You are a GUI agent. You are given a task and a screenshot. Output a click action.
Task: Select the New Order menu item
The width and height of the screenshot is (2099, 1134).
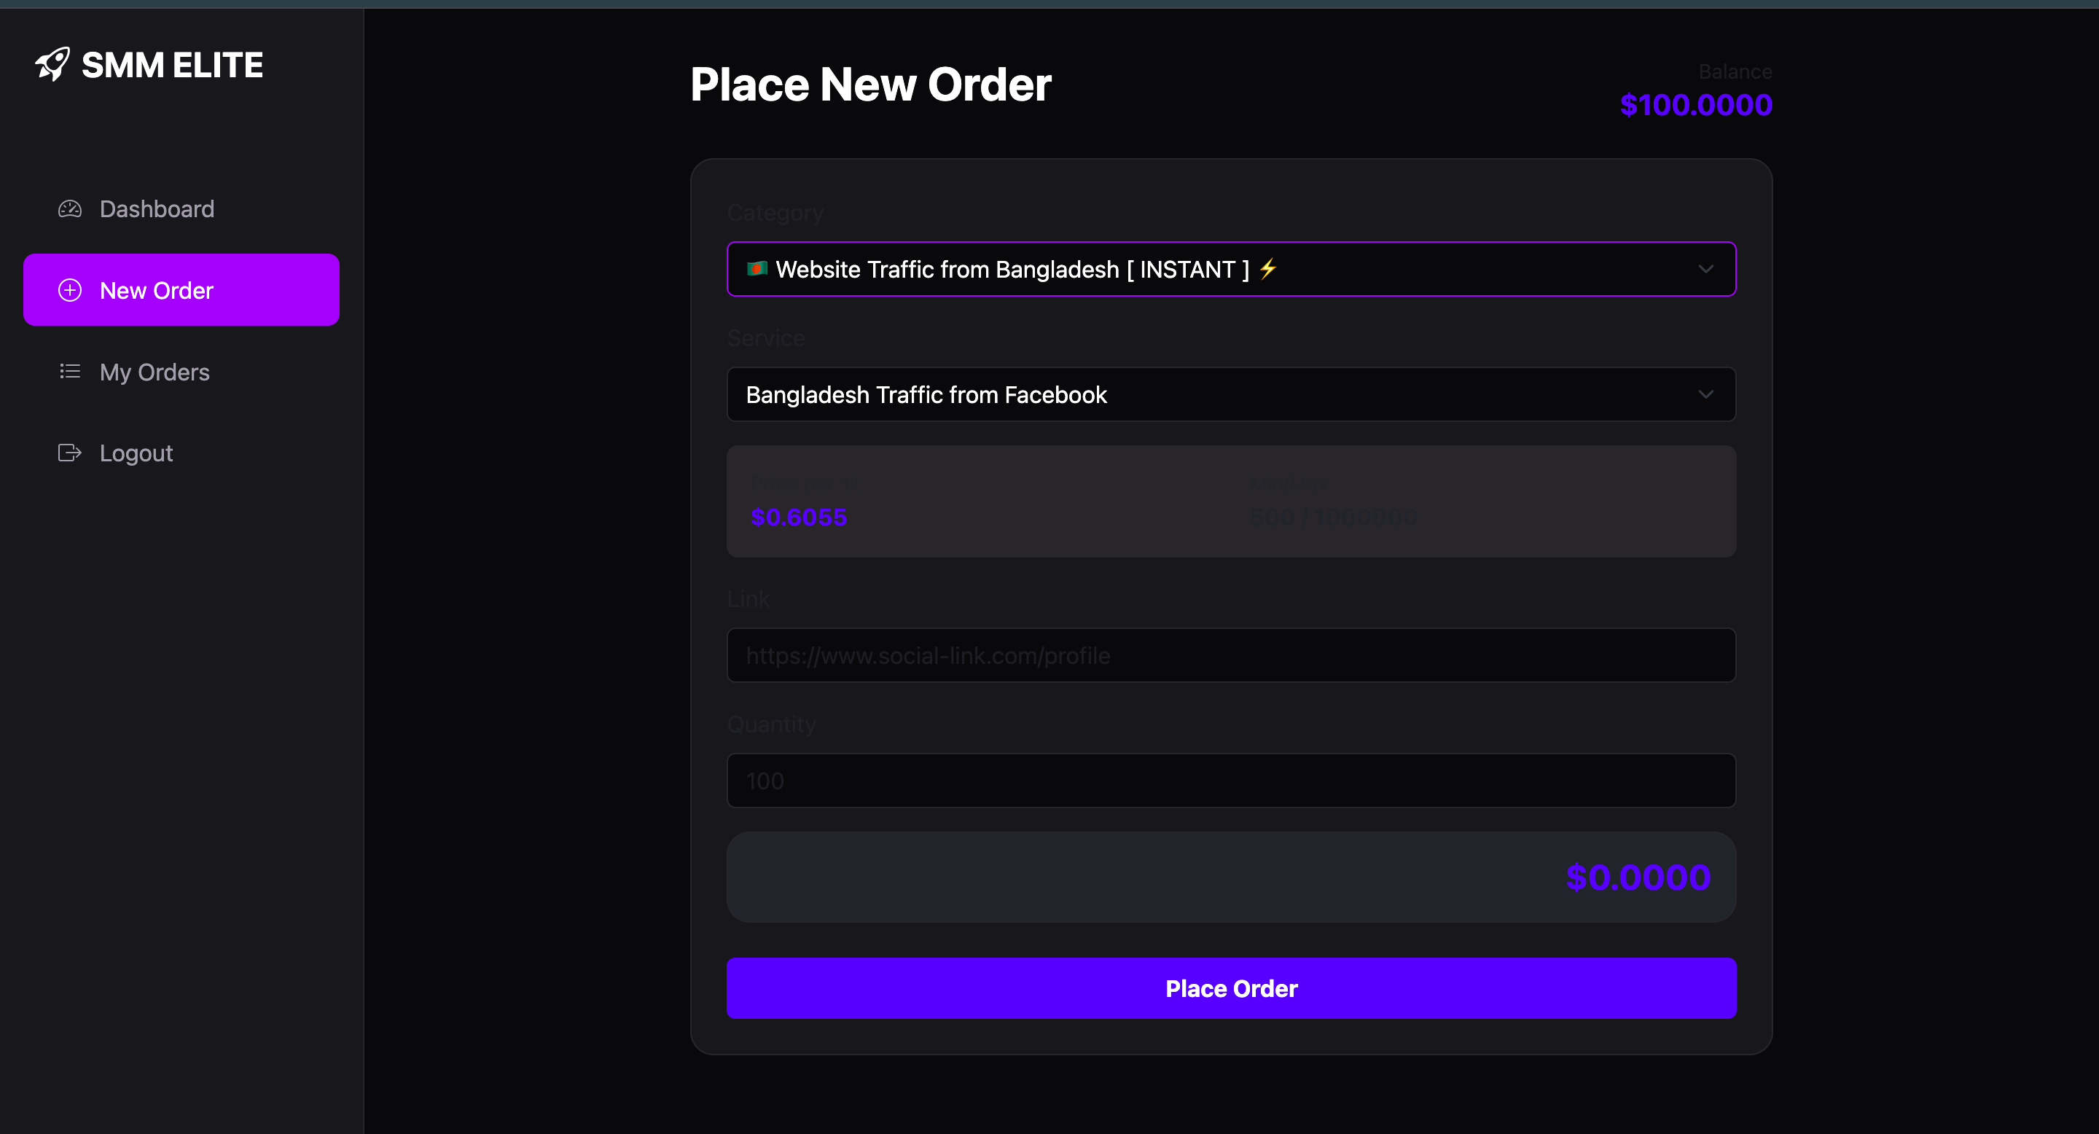point(157,291)
